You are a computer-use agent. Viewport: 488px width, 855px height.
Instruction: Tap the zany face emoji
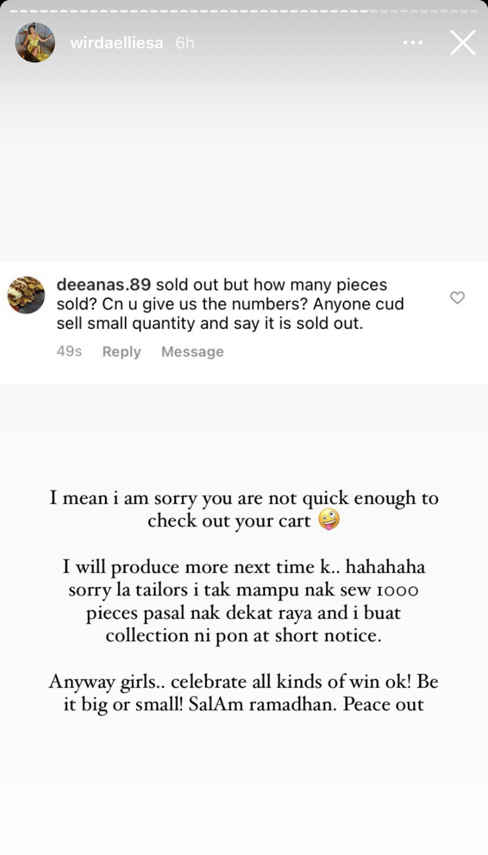point(329,520)
